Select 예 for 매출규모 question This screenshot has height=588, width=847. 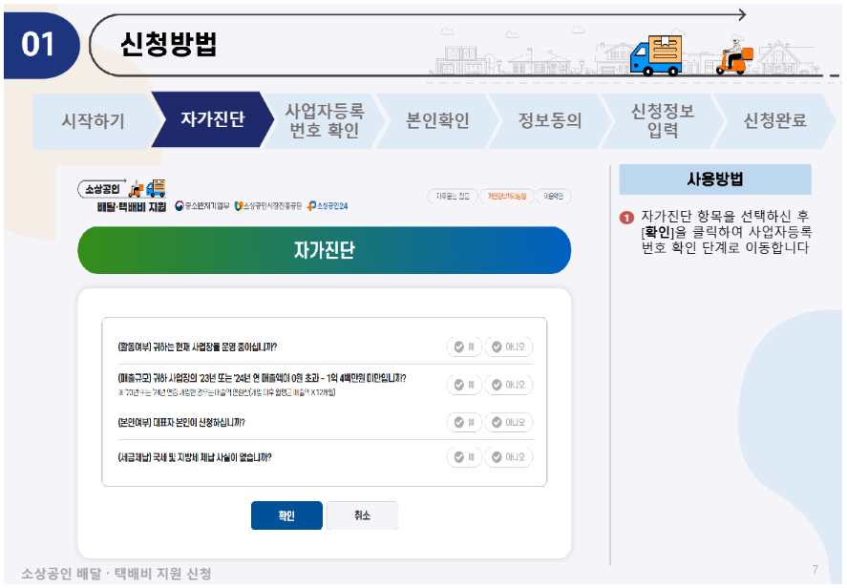coord(464,385)
